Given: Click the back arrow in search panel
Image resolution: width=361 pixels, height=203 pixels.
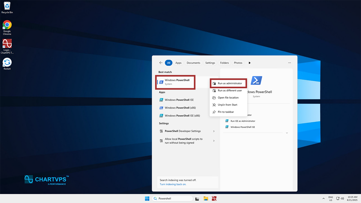Looking at the screenshot, I should tap(161, 63).
